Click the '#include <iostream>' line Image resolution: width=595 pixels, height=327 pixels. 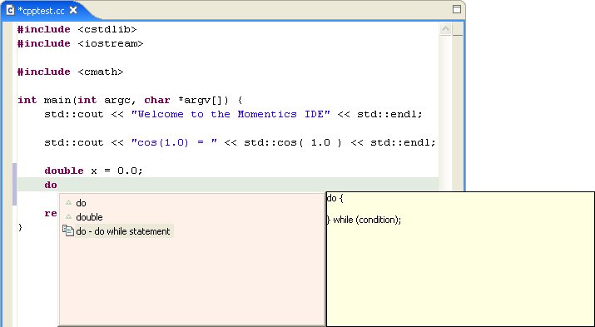[81, 43]
